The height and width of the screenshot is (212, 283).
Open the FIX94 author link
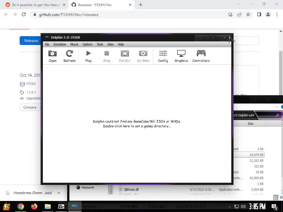tap(31, 84)
